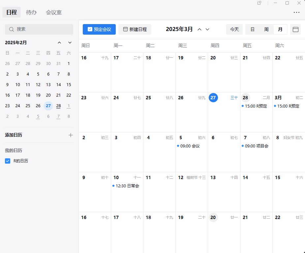Select the 月 month view

coord(280,29)
